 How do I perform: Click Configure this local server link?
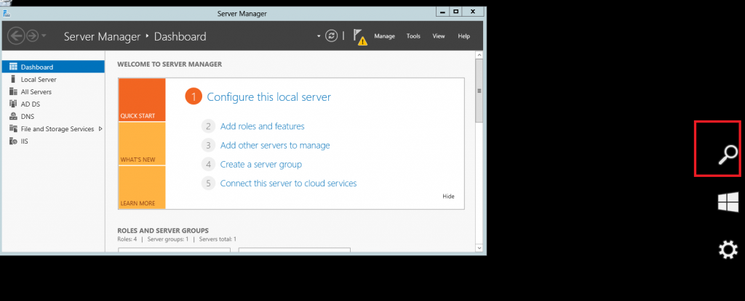268,96
